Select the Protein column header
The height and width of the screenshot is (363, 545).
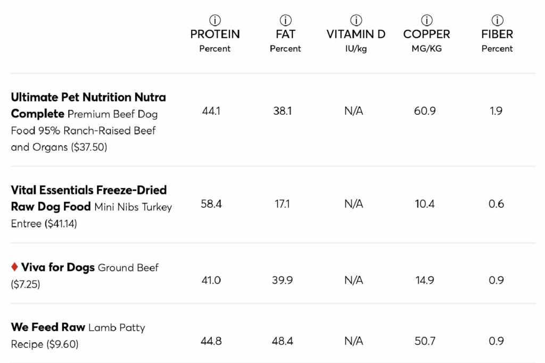(215, 34)
